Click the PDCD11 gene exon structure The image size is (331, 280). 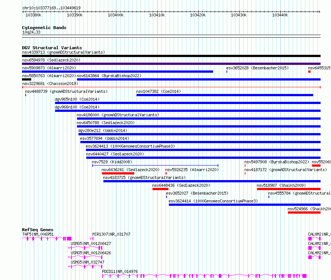click(204, 276)
